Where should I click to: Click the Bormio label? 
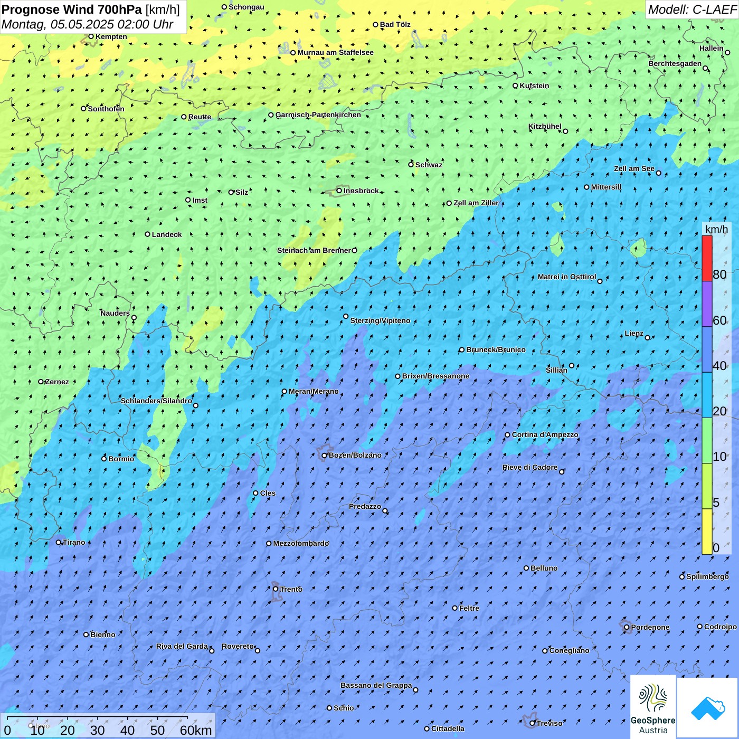coord(121,459)
